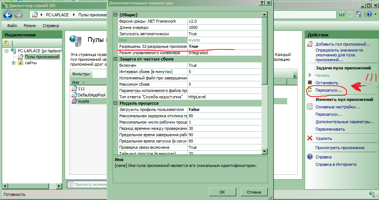Image resolution: width=379 pixels, height=200 pixels.
Task: Click the green Перезапуск recycle icon
Action: tap(310, 90)
